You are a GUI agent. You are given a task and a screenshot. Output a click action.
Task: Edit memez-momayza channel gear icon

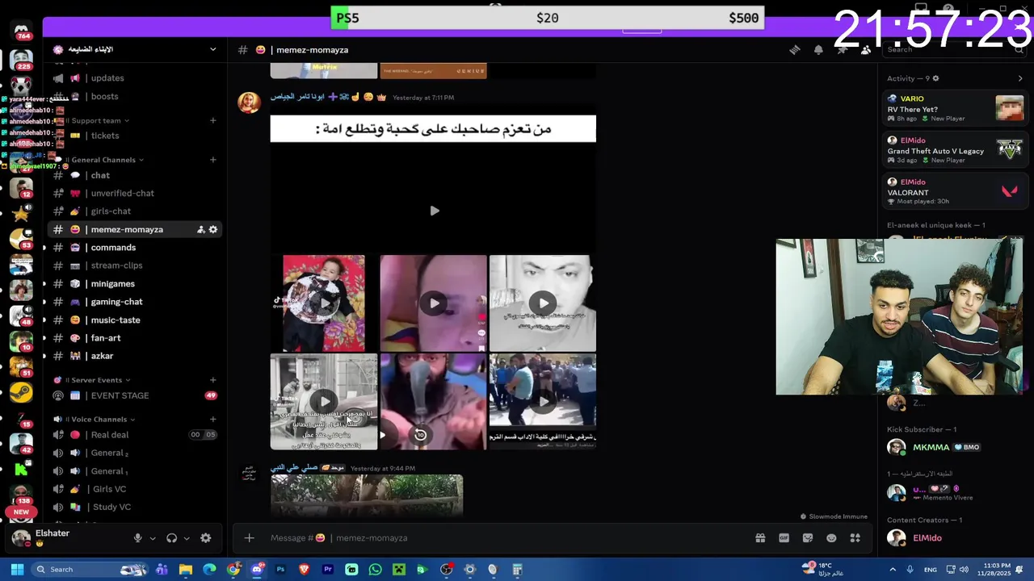click(213, 230)
